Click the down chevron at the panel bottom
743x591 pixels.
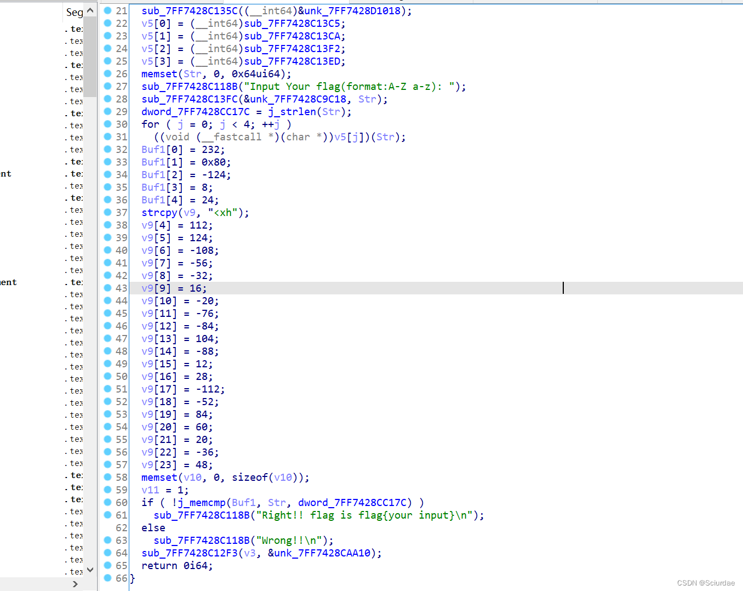coord(90,570)
